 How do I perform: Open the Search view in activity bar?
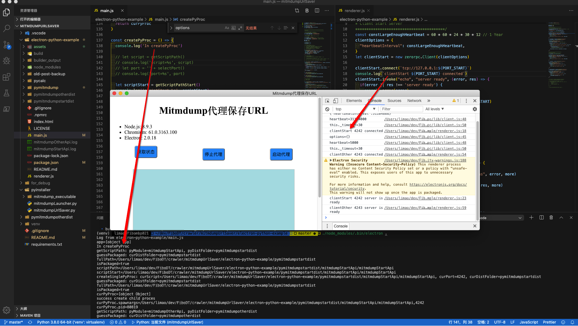tap(7, 29)
